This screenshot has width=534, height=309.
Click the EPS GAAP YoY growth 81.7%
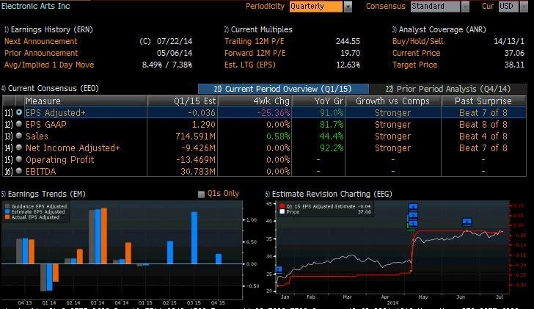pos(332,125)
